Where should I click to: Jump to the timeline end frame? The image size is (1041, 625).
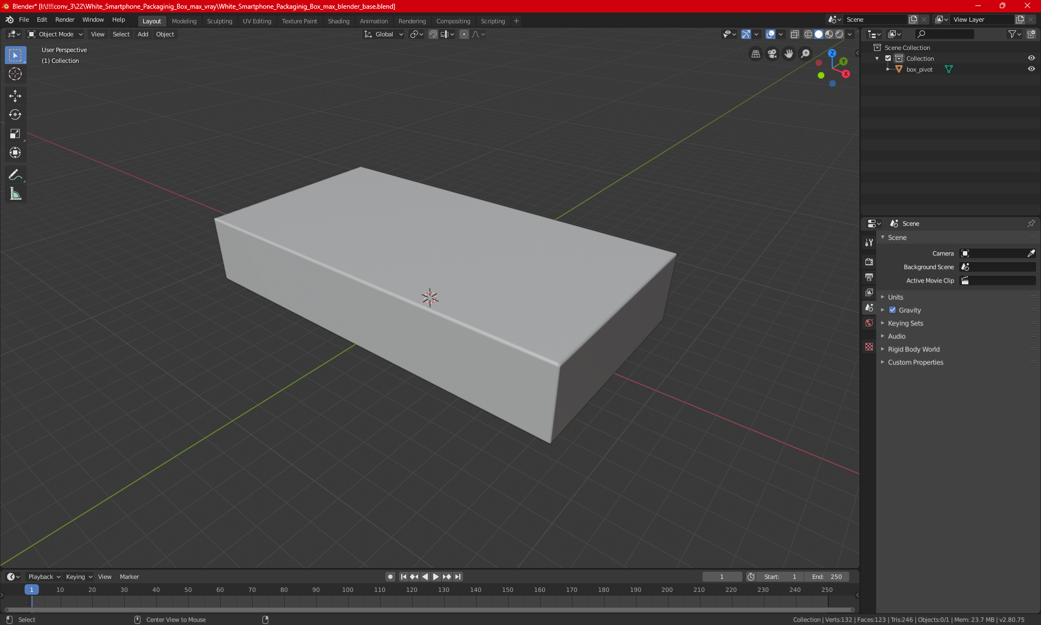pos(458,577)
